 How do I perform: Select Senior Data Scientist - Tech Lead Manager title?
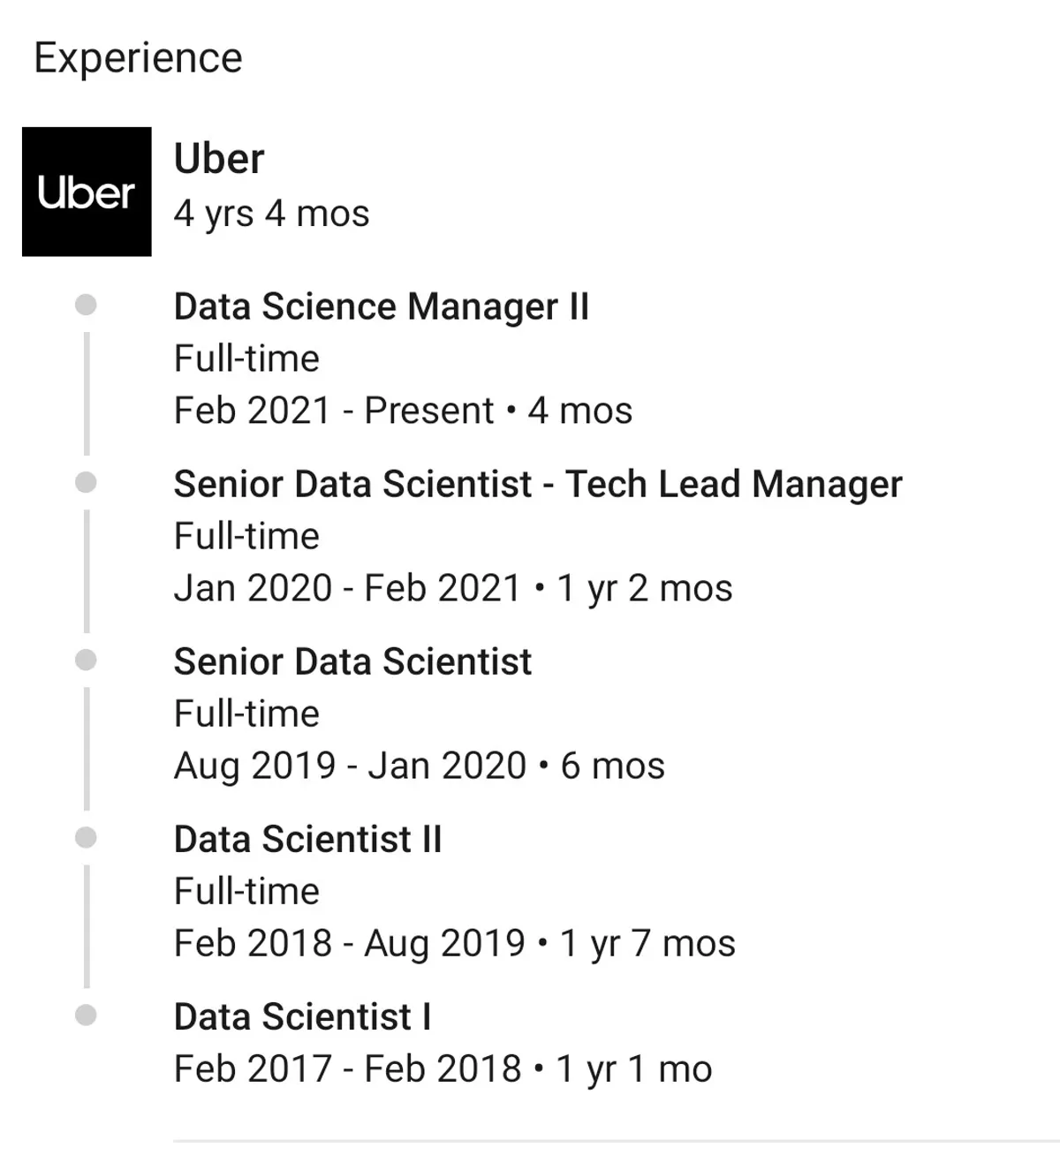537,485
